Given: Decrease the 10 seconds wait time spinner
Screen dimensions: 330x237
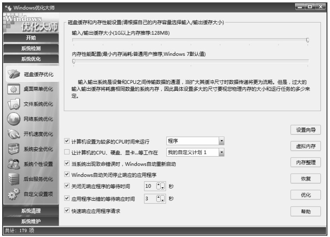Looking at the screenshot, I should [163, 186].
